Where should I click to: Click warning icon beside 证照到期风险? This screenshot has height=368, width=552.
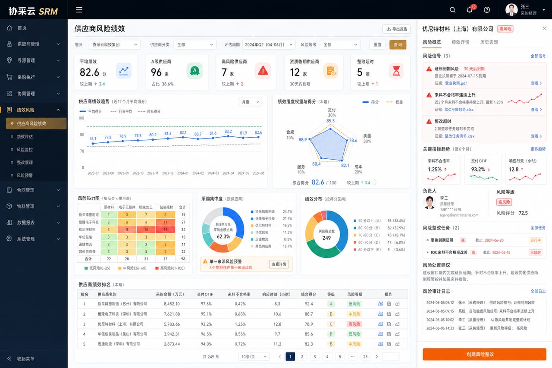[429, 69]
